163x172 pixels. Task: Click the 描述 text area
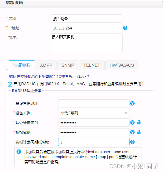pyautogui.click(x=87, y=43)
